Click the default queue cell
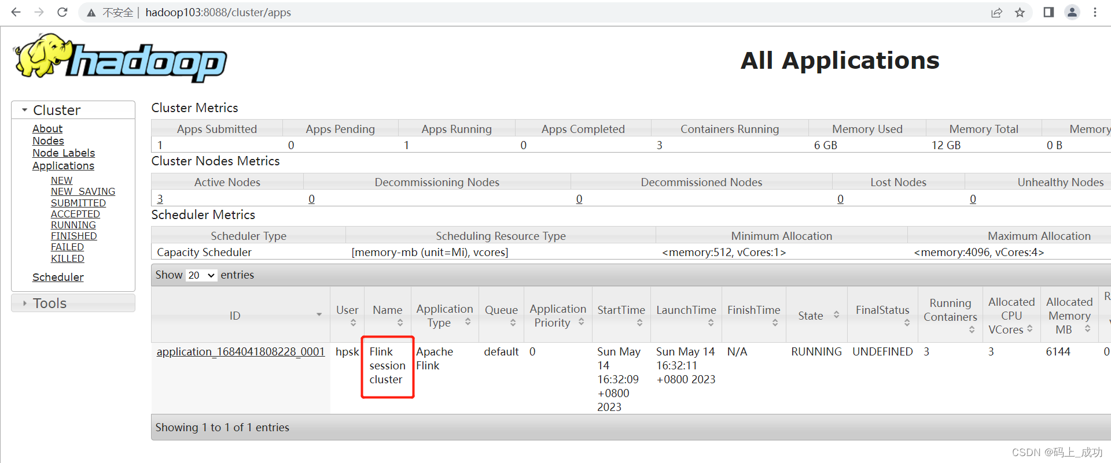1111x463 pixels. tap(501, 351)
